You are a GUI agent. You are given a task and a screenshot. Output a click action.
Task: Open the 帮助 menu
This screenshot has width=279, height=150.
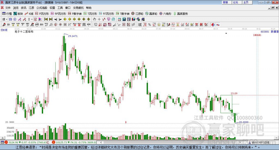tap(89, 8)
